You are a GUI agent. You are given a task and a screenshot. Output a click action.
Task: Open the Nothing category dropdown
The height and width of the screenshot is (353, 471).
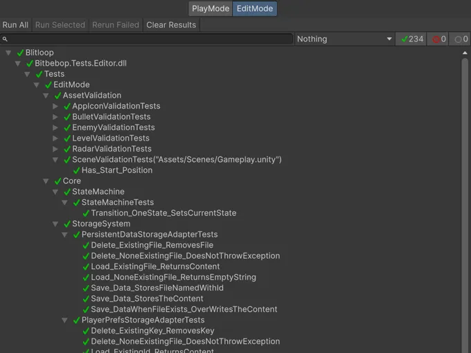[344, 39]
